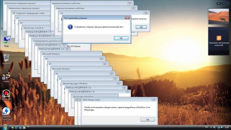The height and width of the screenshot is (130, 231).
Task: Open the Корзина recycle bin icon
Action: click(6, 59)
